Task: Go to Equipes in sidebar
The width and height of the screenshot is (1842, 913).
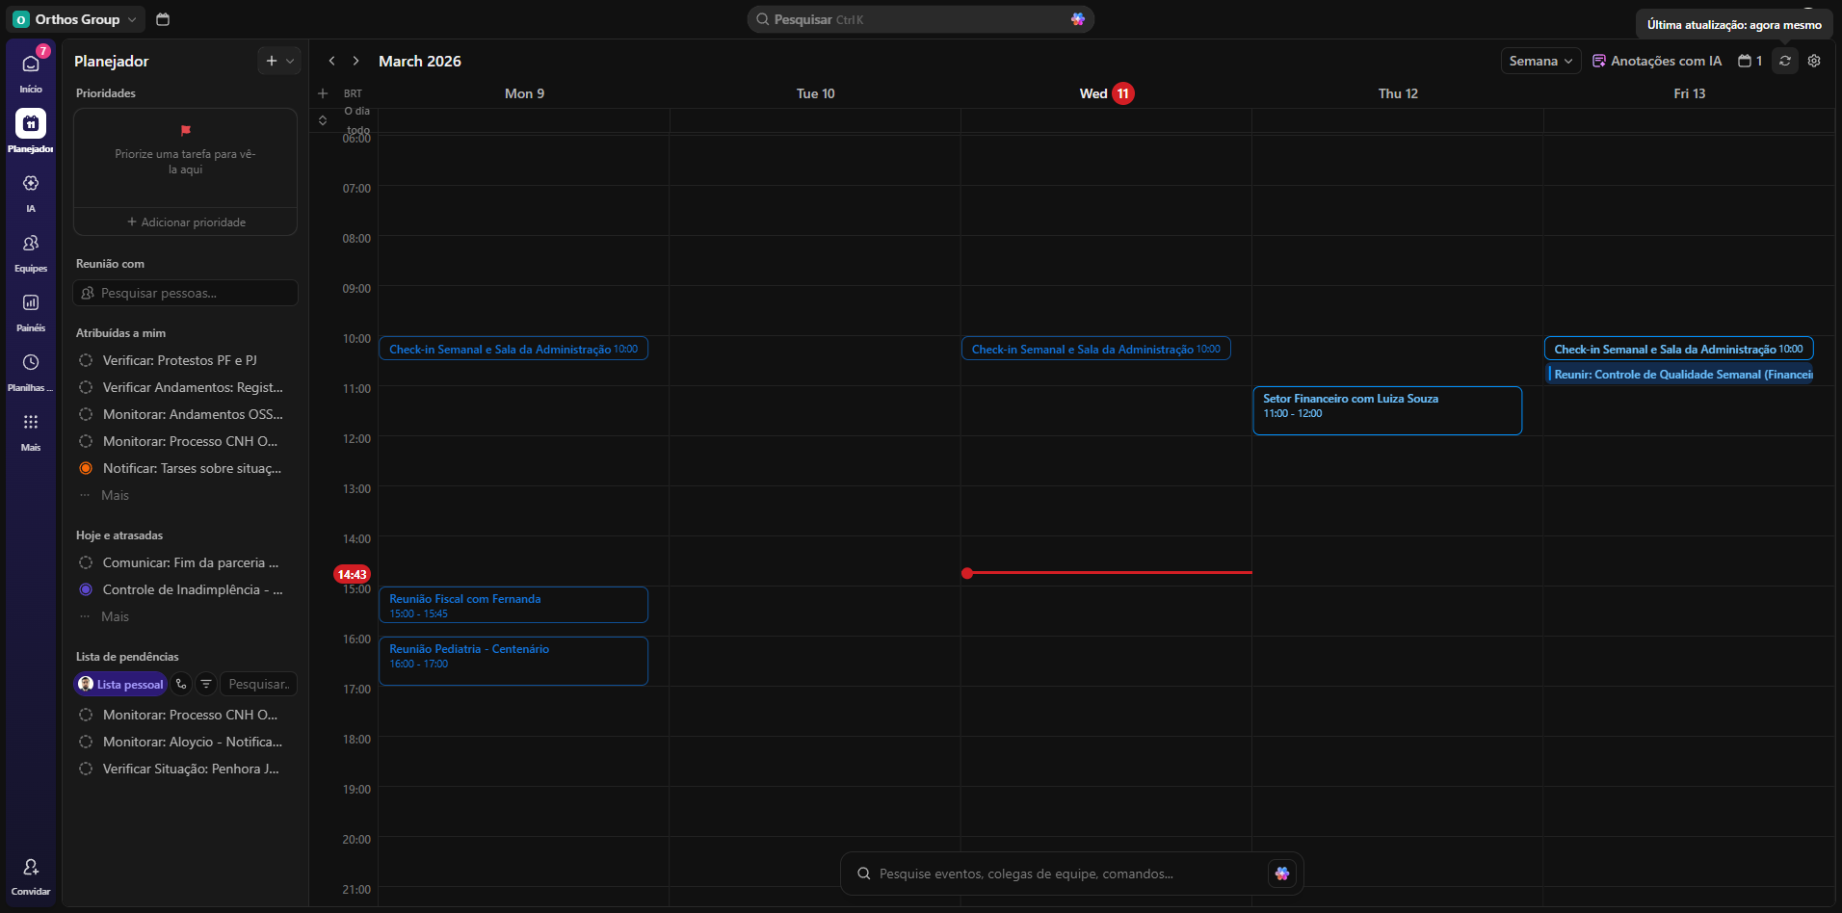Action: [31, 244]
